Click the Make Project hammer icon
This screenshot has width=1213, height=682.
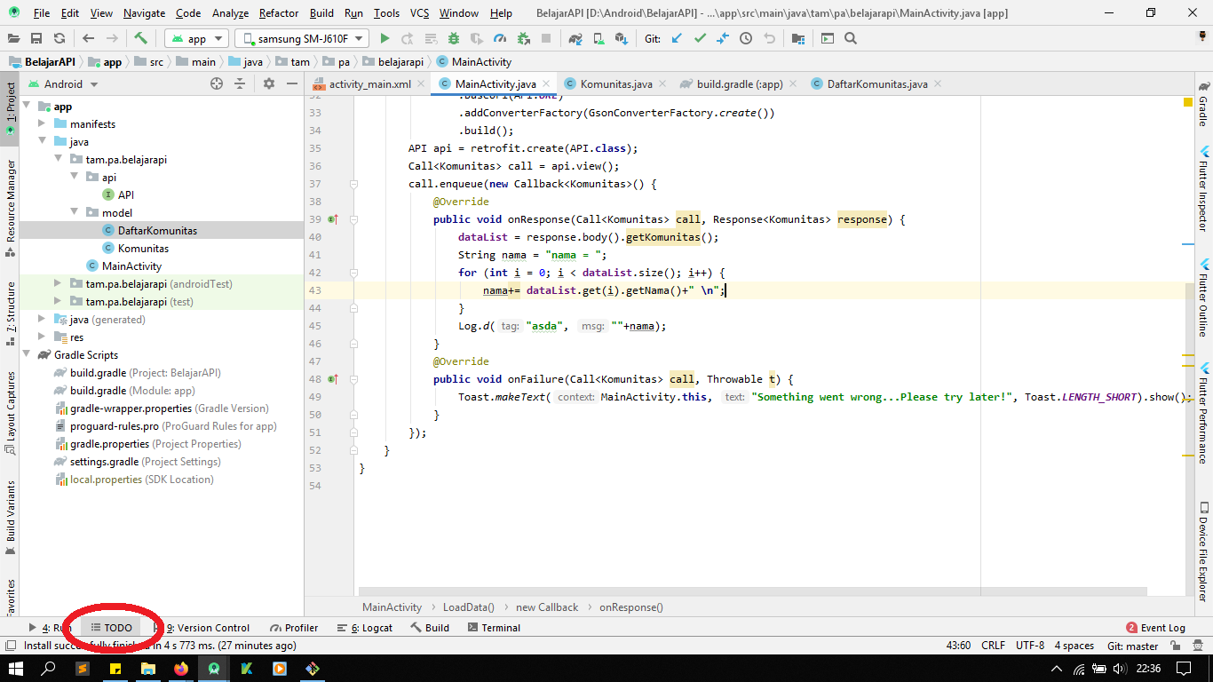(x=141, y=39)
